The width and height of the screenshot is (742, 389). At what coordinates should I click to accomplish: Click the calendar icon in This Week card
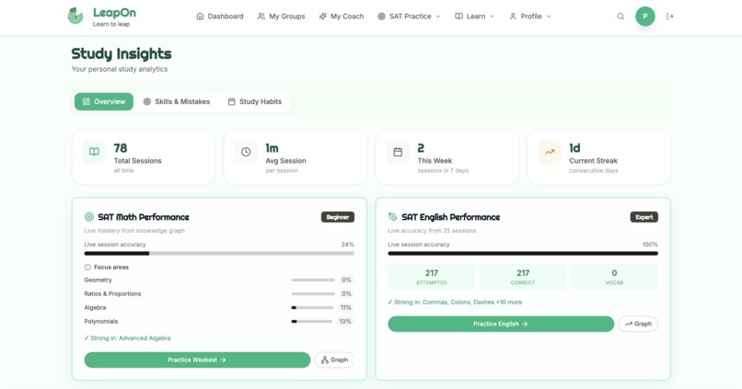pyautogui.click(x=398, y=152)
